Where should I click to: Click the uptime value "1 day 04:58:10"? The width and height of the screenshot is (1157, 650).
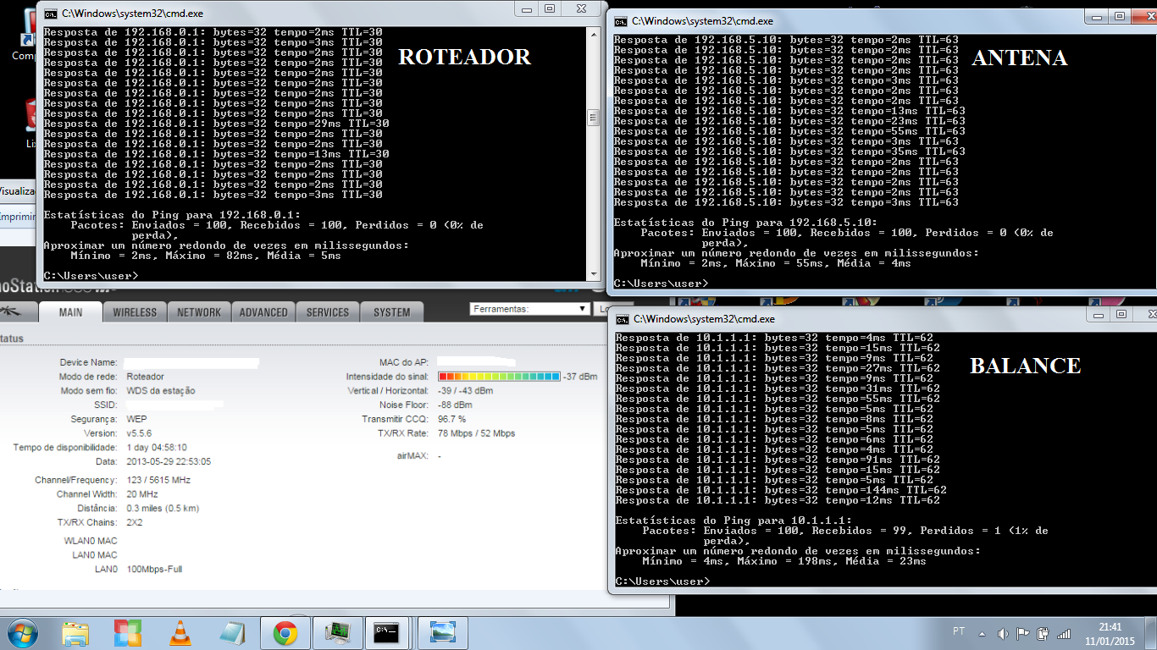[157, 448]
